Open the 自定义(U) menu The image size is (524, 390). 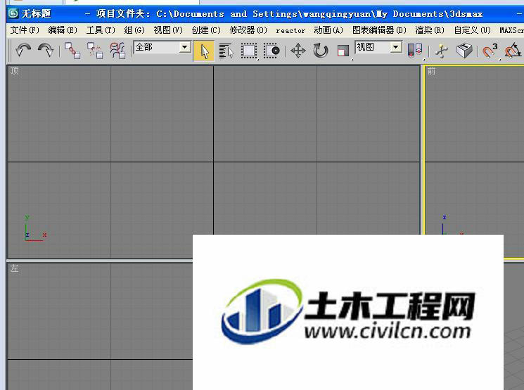coord(472,30)
